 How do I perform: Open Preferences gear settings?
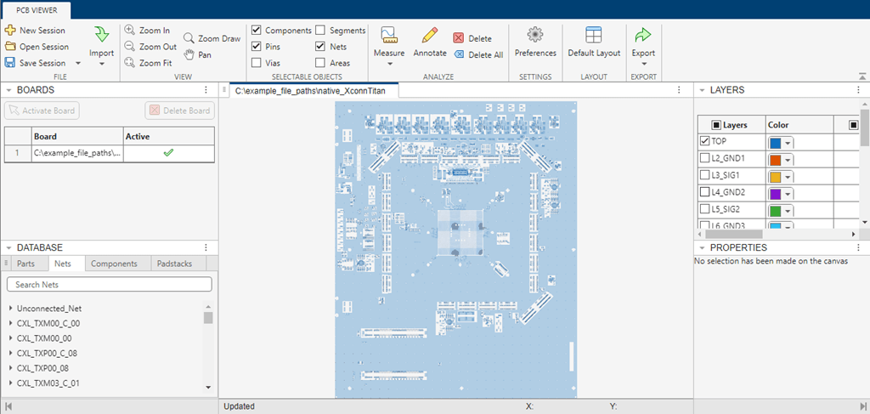point(534,35)
